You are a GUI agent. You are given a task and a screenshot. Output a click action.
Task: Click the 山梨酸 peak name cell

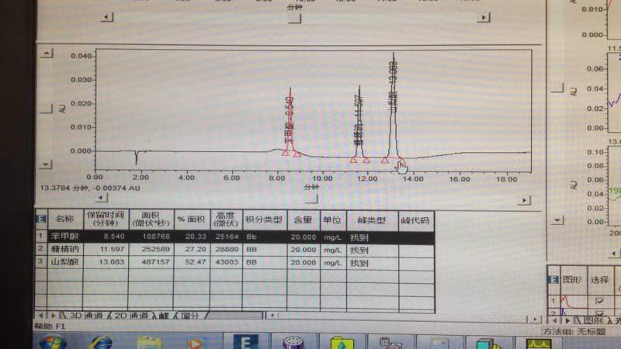click(x=65, y=261)
